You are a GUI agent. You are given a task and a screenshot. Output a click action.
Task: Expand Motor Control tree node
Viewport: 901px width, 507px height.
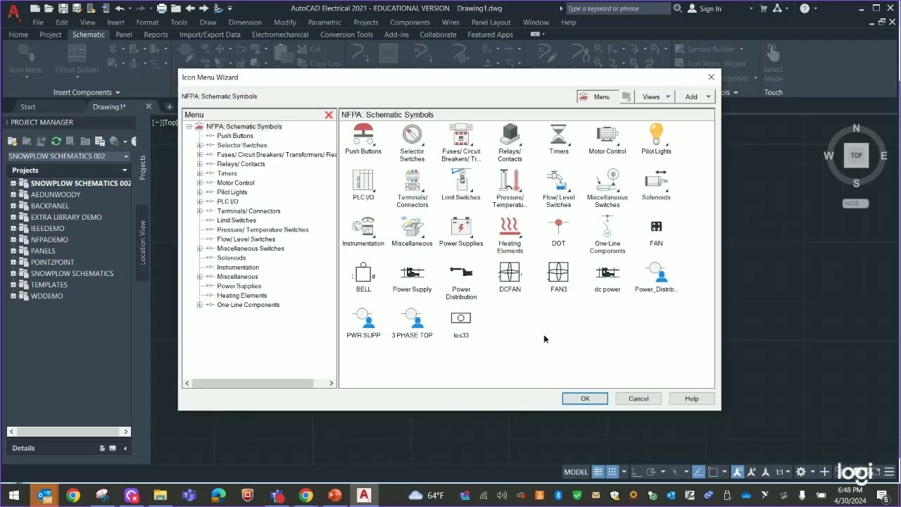(x=199, y=183)
